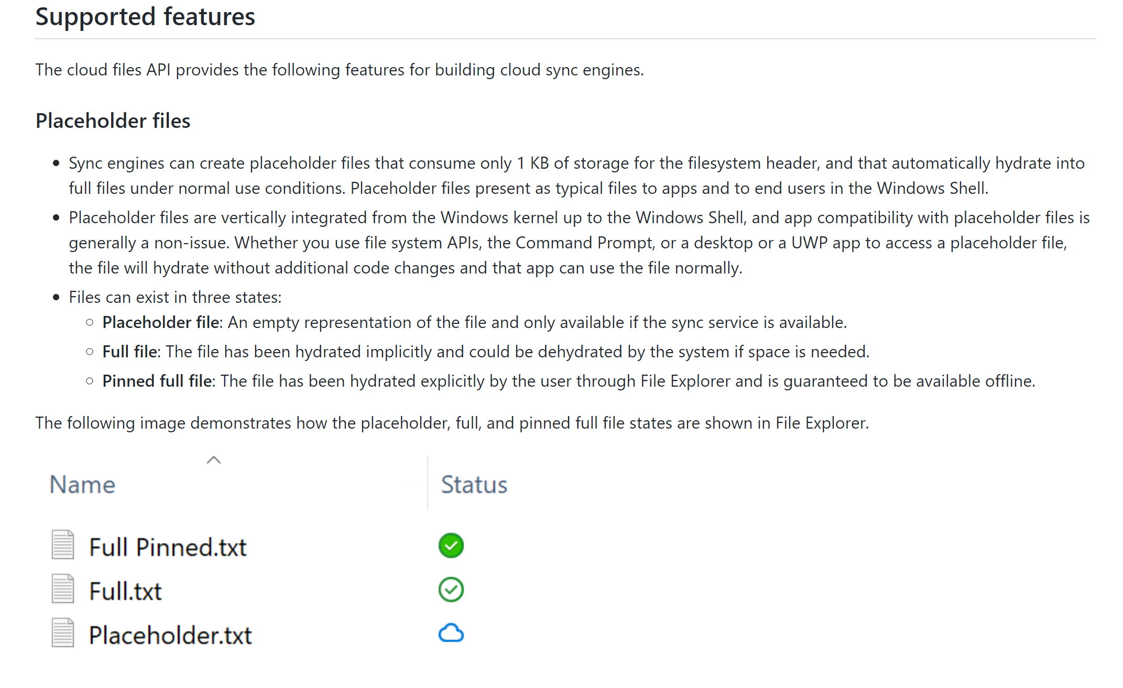Click the bold Pinned full file term
The image size is (1123, 688).
click(157, 381)
